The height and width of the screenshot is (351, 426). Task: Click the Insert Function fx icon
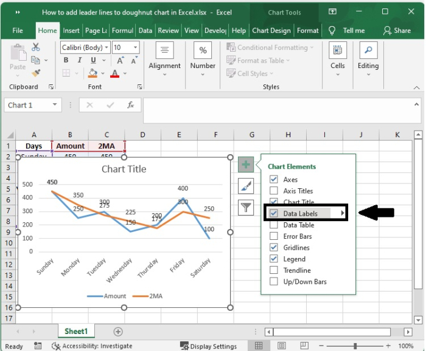[x=130, y=105]
